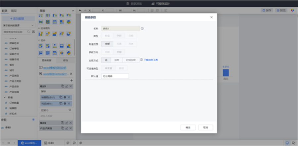Click the 保存 button
298x146 pixels.
[x=267, y=11]
